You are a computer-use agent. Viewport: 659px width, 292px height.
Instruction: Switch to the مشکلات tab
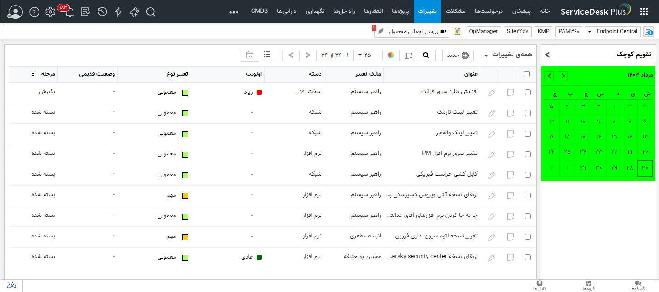tap(456, 11)
